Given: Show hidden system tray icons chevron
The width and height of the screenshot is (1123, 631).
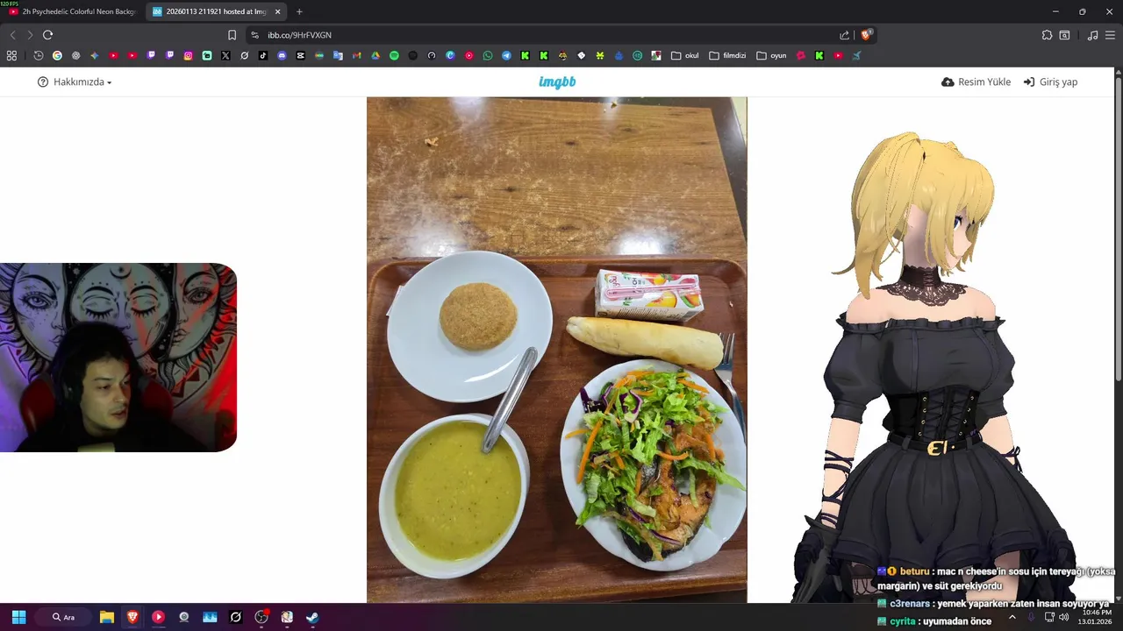Looking at the screenshot, I should pos(1012,617).
